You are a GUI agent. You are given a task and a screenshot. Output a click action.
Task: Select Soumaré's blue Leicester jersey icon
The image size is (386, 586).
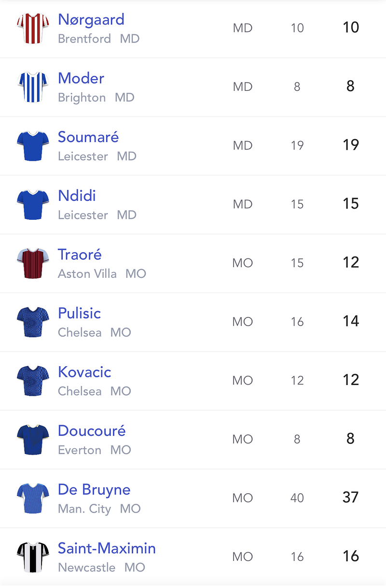(x=33, y=145)
